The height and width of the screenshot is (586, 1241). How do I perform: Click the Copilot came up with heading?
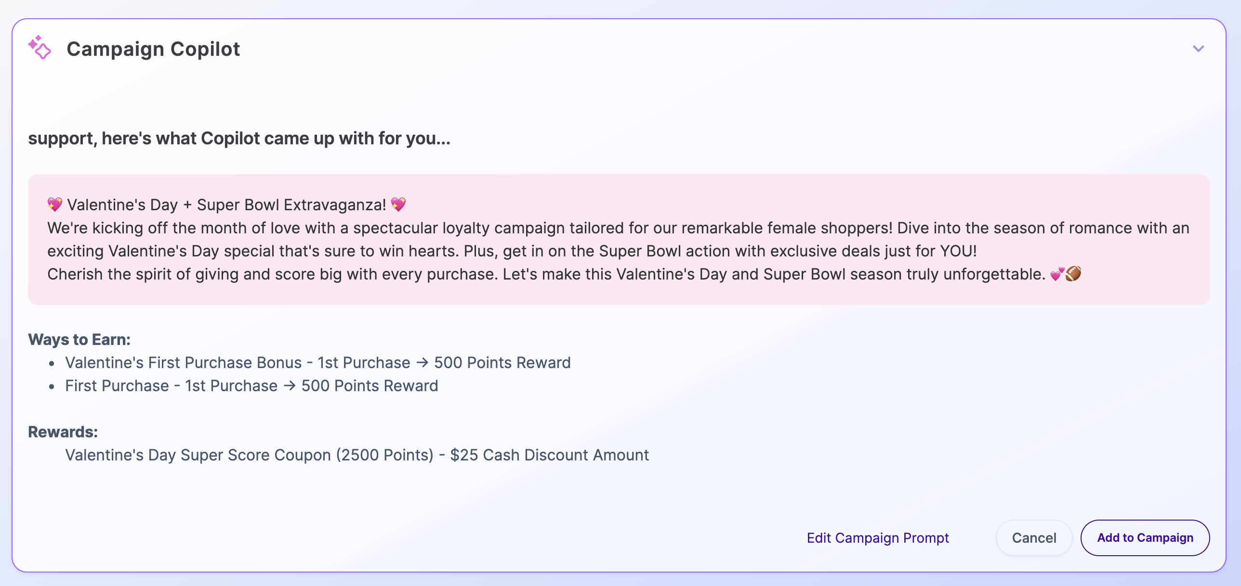pyautogui.click(x=239, y=139)
